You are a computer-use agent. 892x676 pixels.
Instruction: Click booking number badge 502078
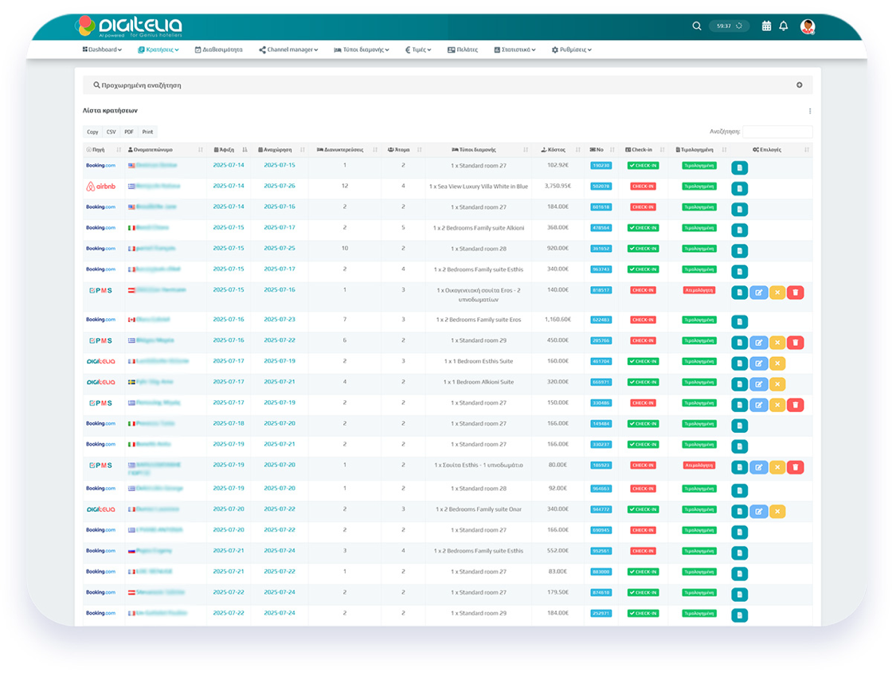[x=601, y=187]
